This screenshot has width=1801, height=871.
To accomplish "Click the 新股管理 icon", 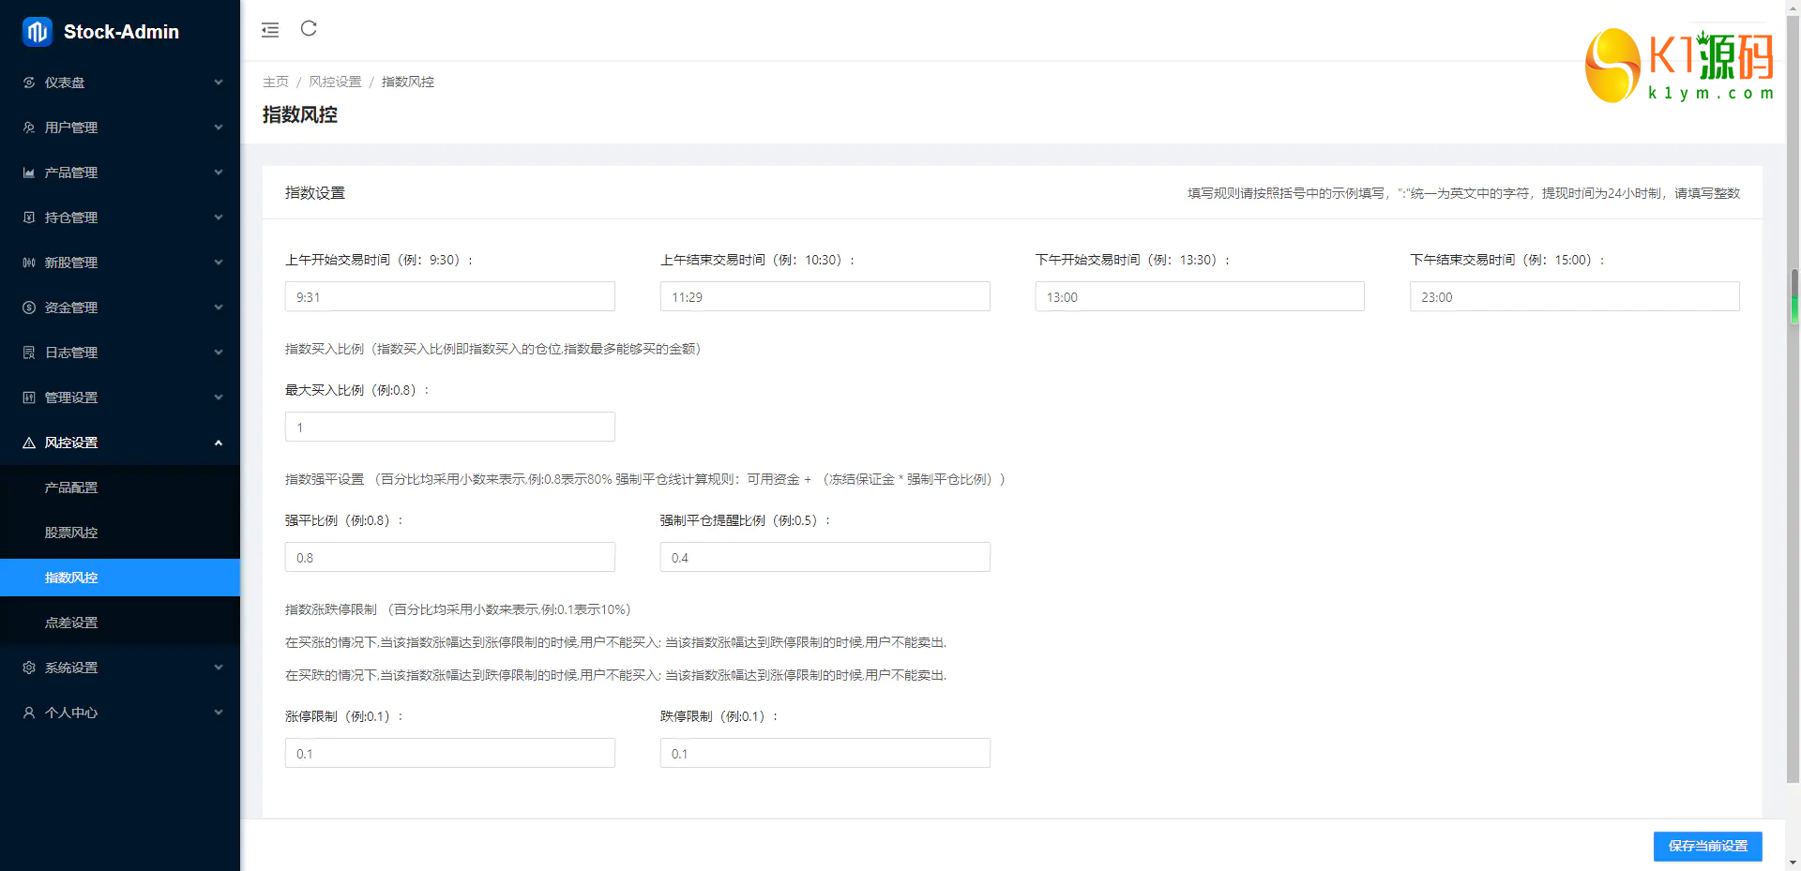I will pos(29,263).
